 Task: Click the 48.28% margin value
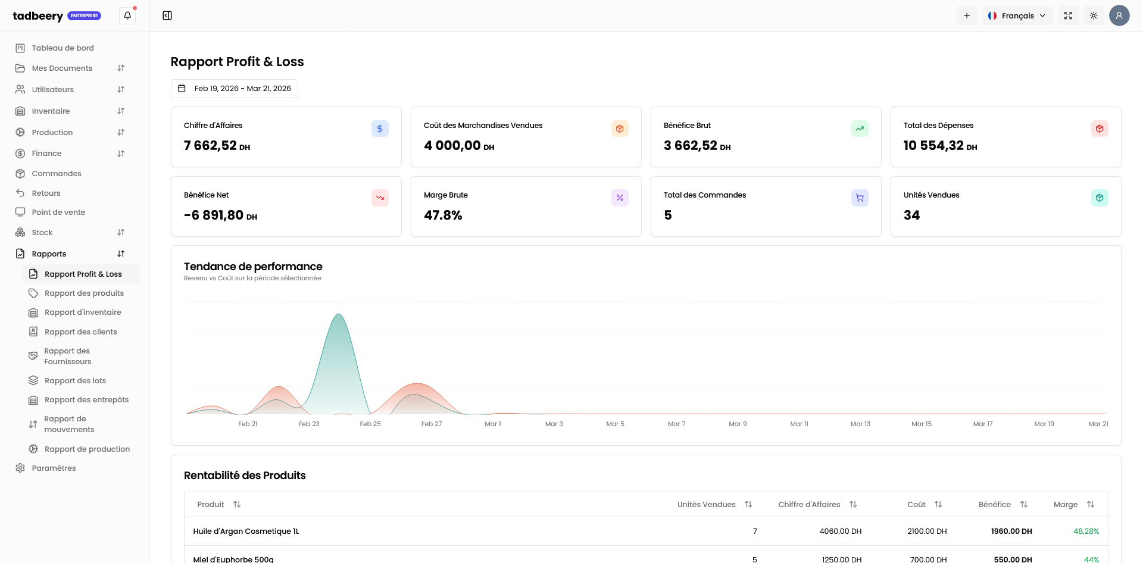[1086, 531]
